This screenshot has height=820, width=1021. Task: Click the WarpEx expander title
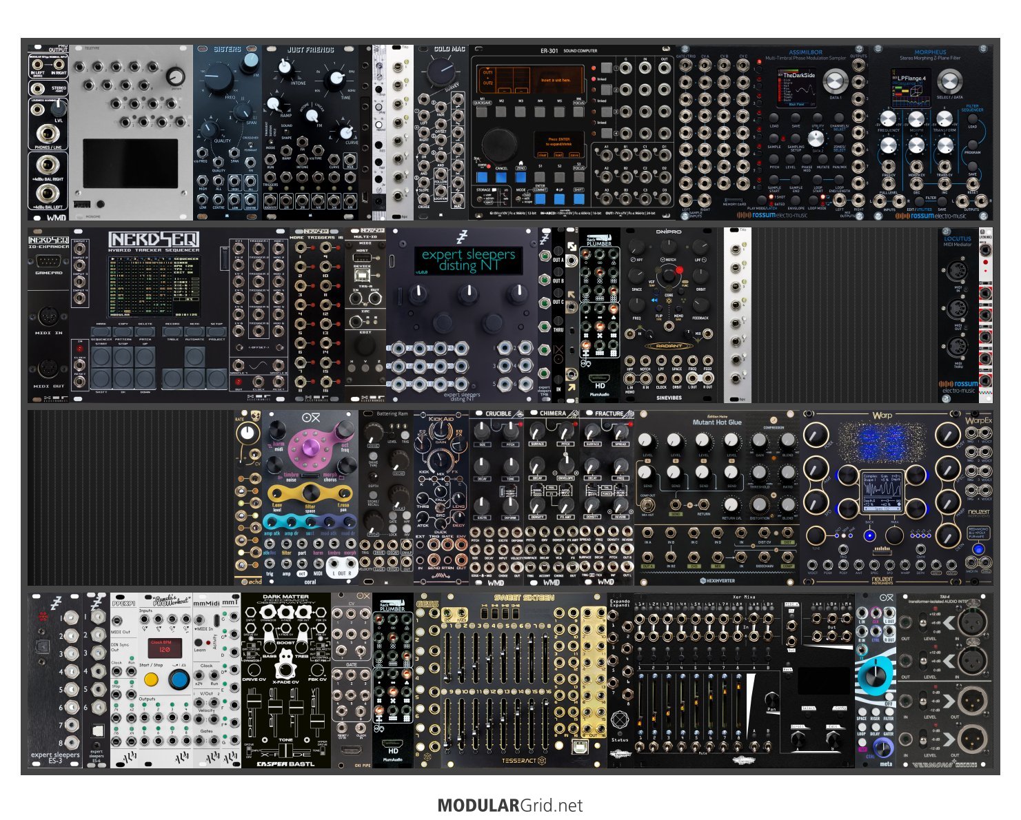(x=978, y=420)
